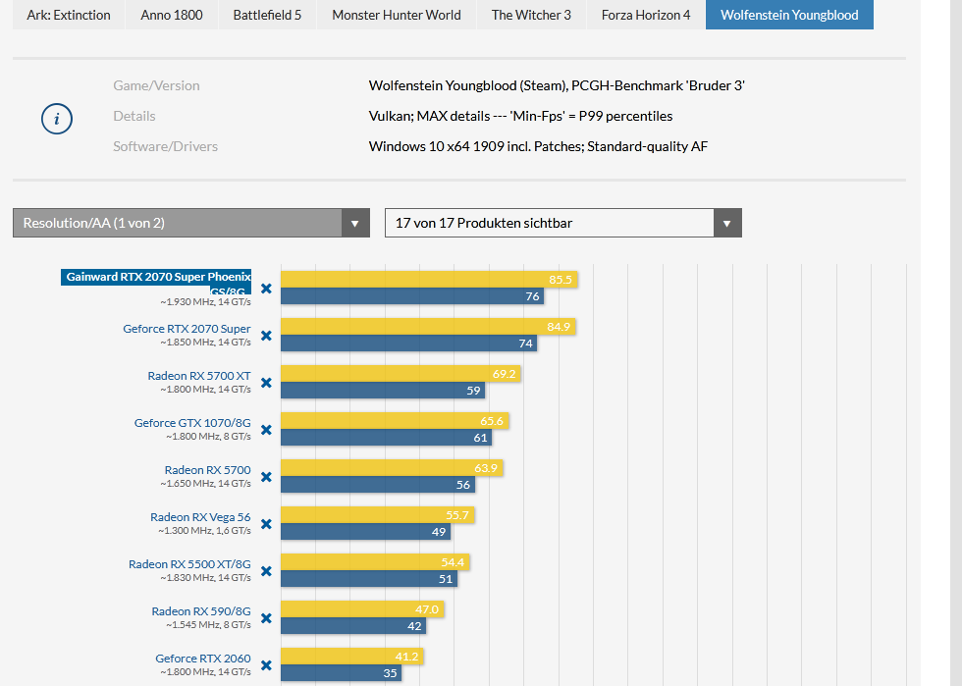The width and height of the screenshot is (962, 686).
Task: Remove Radeon RX 5500 XT/8G with X icon
Action: [x=266, y=571]
